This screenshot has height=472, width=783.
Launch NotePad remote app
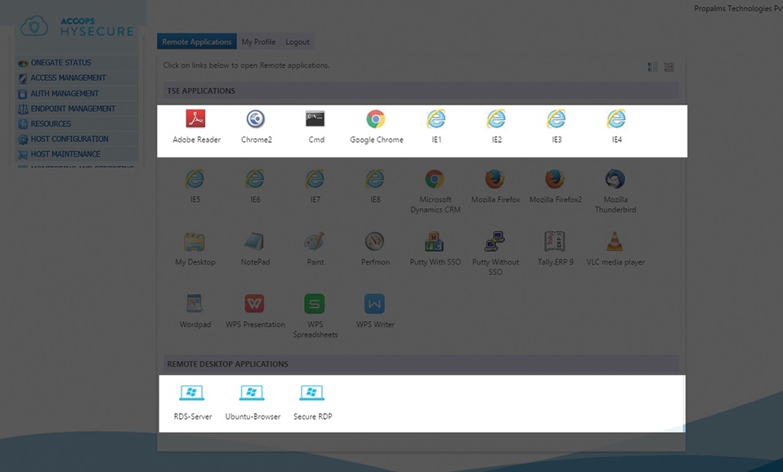pos(255,242)
